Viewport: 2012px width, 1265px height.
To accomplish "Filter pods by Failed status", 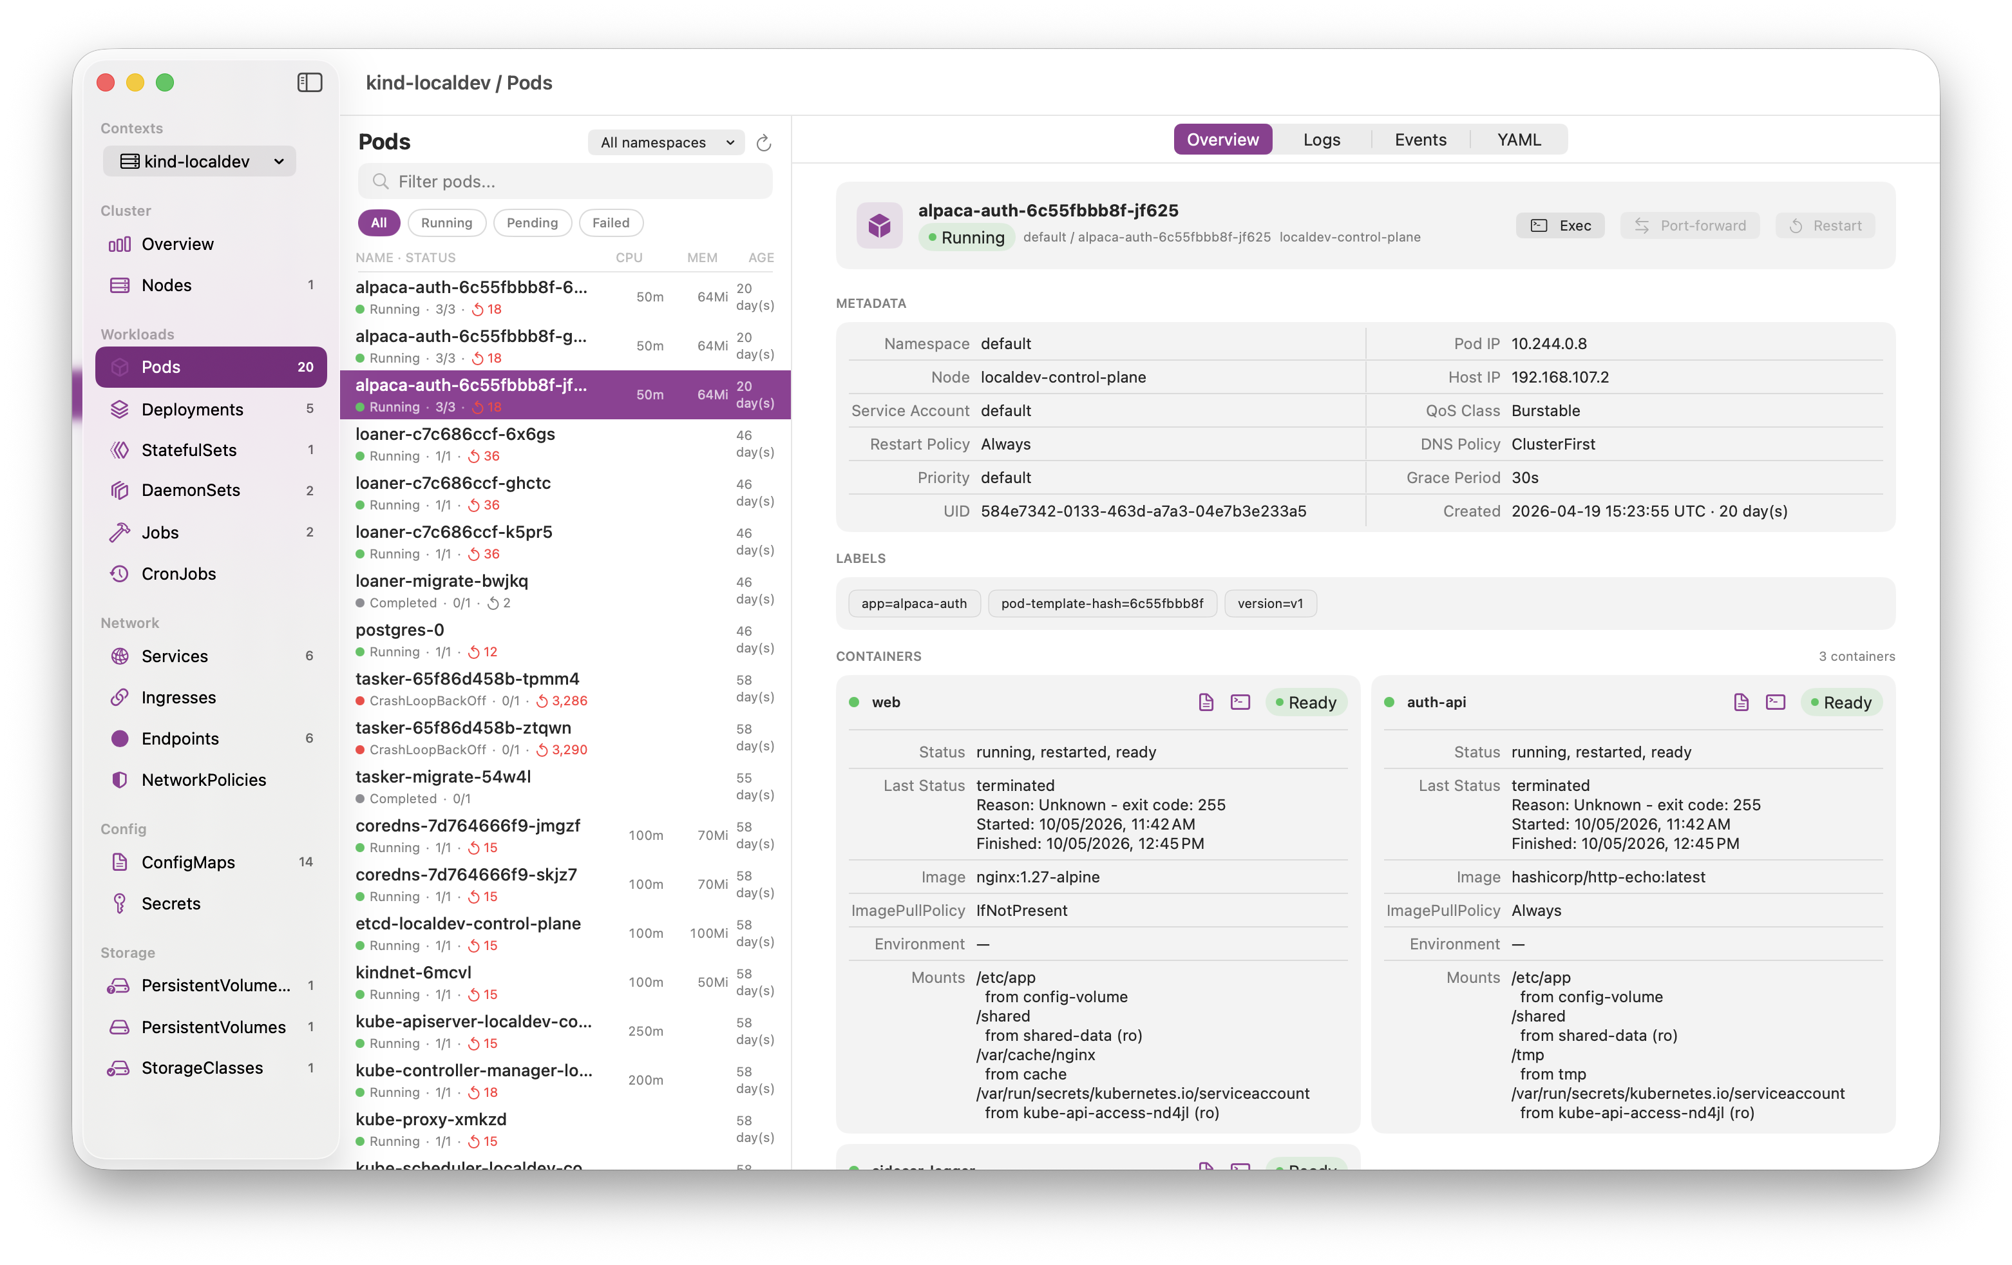I will (x=610, y=222).
